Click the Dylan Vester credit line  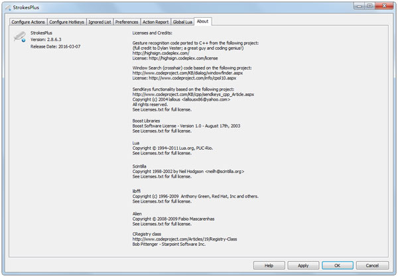point(188,48)
